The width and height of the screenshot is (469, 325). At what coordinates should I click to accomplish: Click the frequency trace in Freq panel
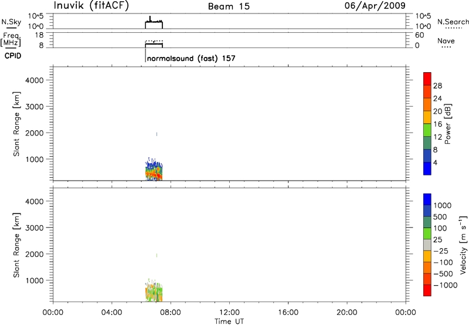pyautogui.click(x=154, y=44)
